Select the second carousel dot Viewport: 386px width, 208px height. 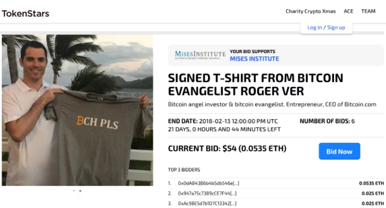80,190
